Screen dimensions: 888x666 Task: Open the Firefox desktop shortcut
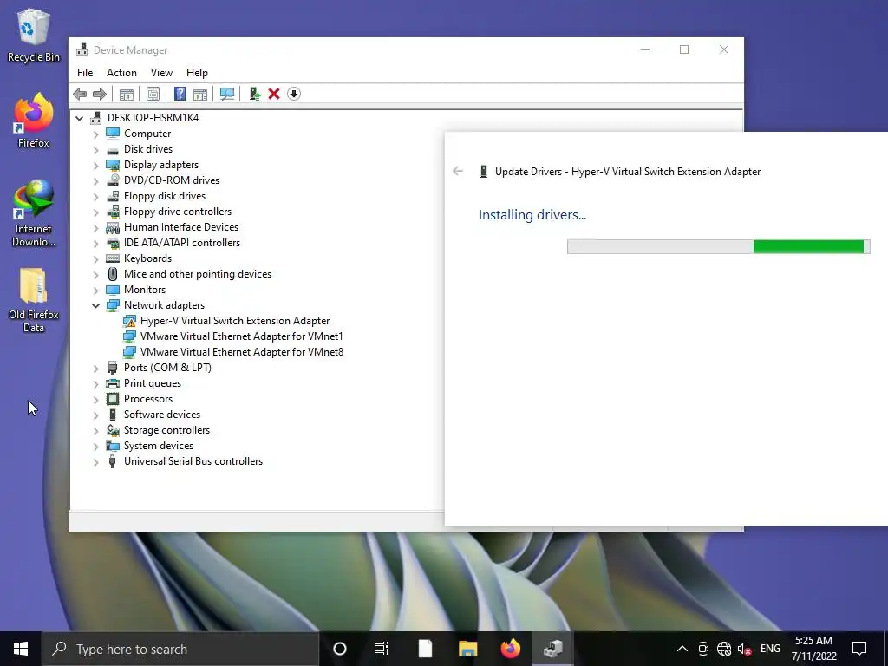[x=34, y=121]
